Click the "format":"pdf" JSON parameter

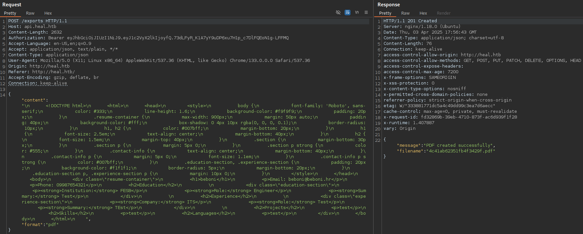(40, 225)
